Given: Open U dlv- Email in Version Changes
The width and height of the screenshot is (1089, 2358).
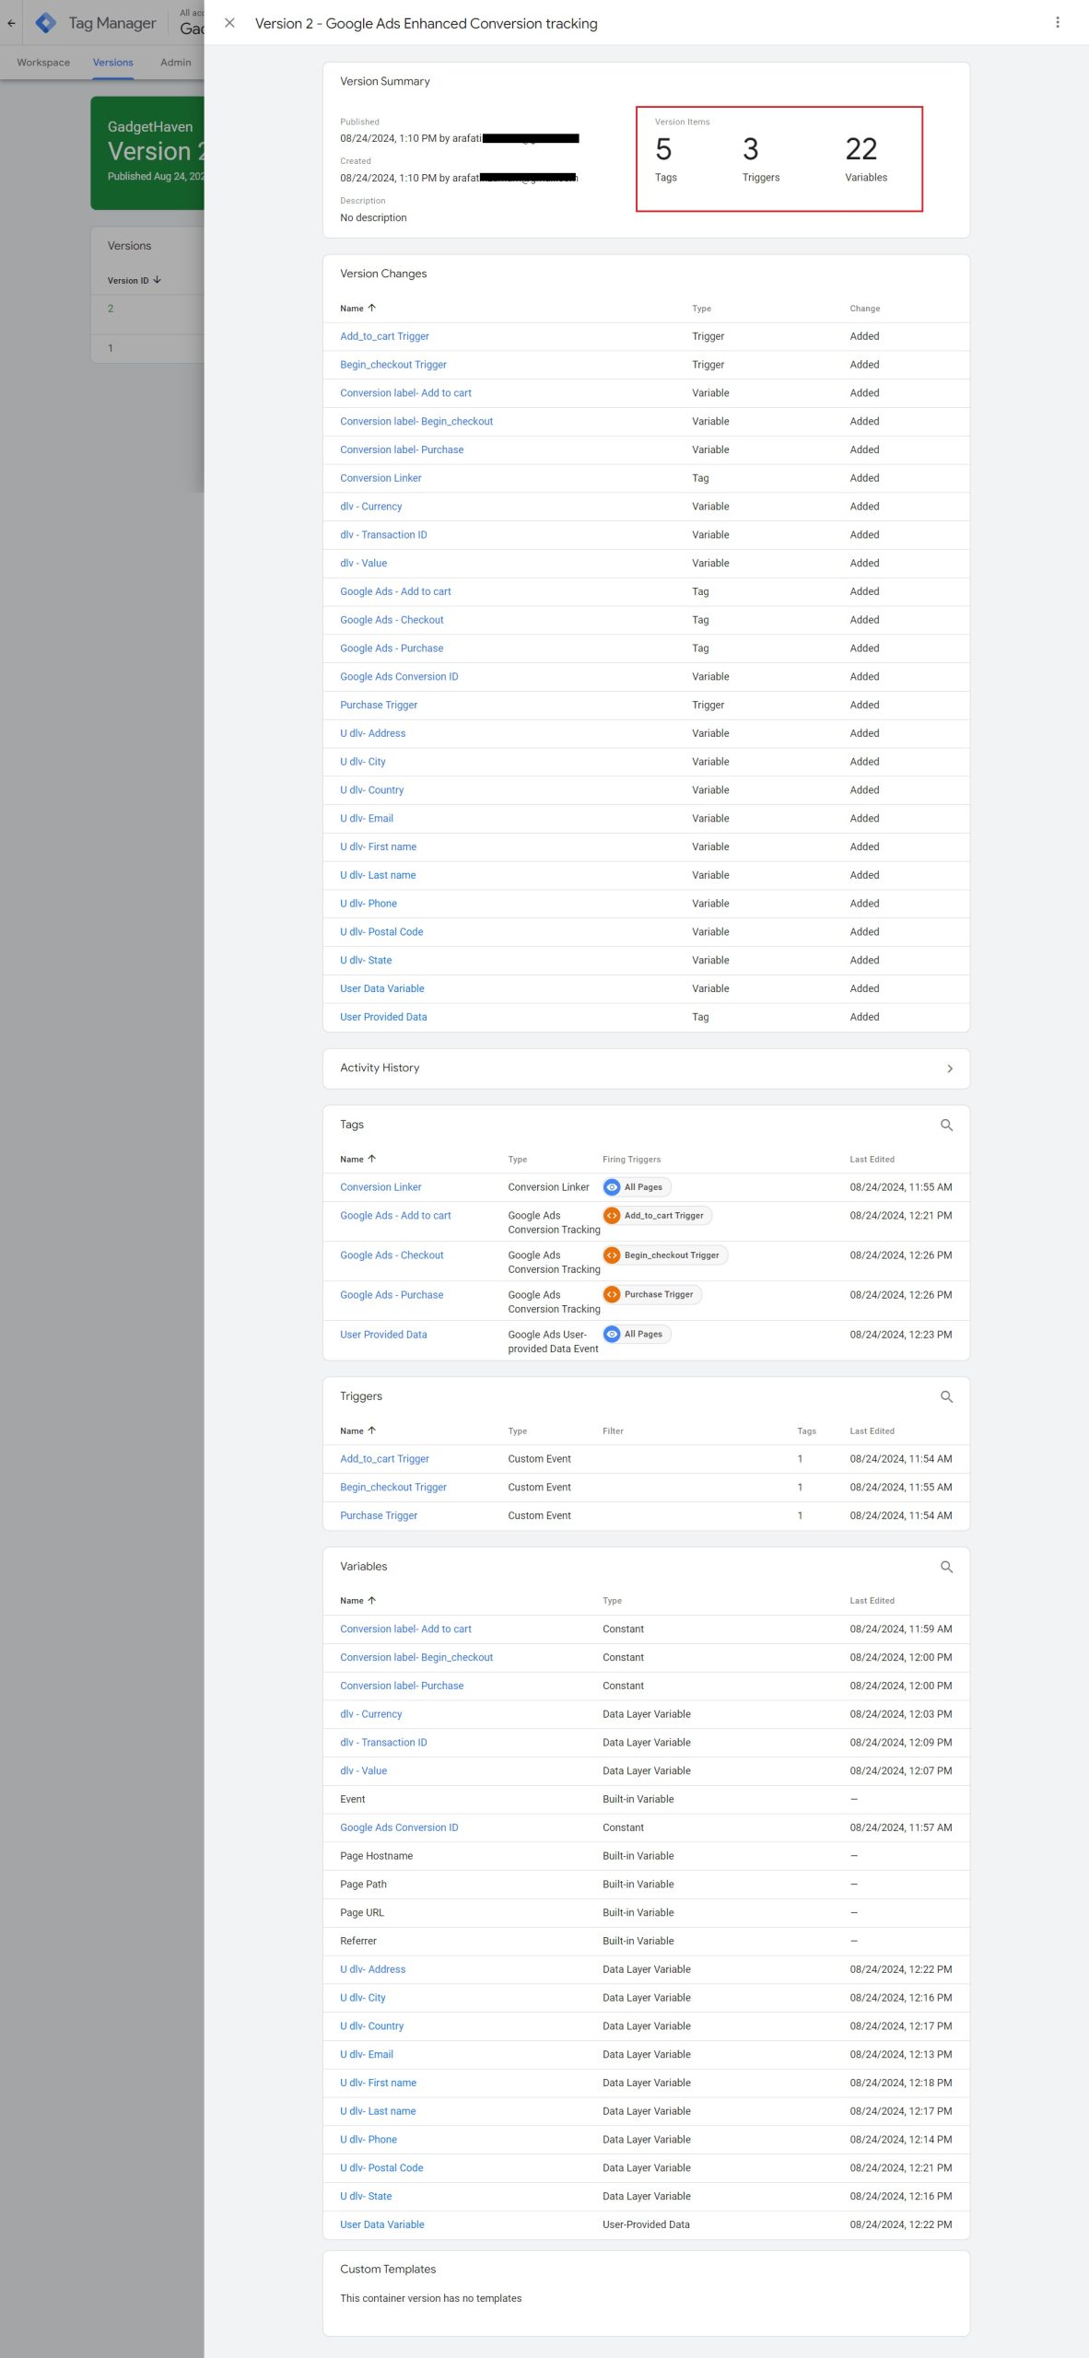Looking at the screenshot, I should [x=367, y=819].
